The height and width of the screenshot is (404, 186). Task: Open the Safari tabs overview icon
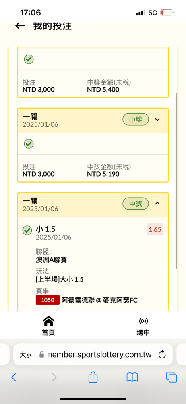pyautogui.click(x=172, y=377)
